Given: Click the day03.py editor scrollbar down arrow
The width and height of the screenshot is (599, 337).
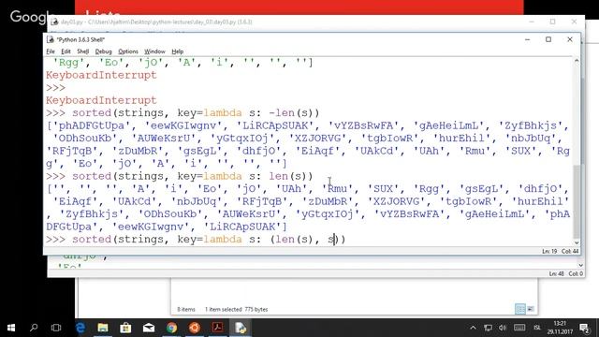Looking at the screenshot, I should [580, 265].
